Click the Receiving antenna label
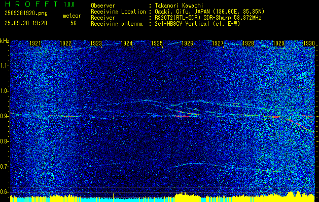The width and height of the screenshot is (319, 202). coord(117,24)
